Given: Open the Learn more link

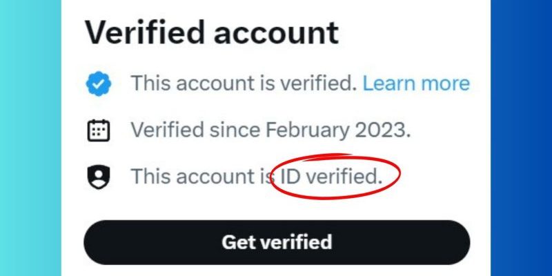Looking at the screenshot, I should pos(416,83).
